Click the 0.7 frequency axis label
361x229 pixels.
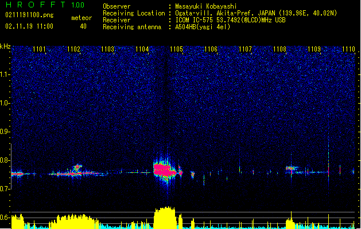click(x=5, y=189)
